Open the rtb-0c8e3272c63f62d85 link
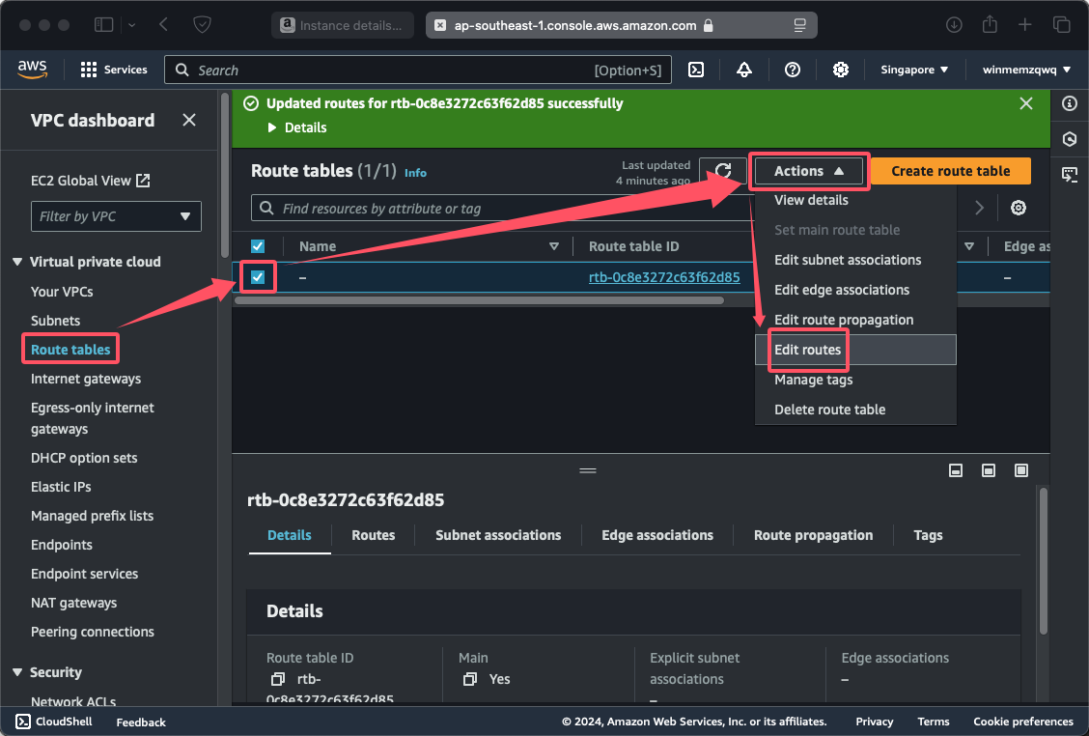 click(x=664, y=277)
